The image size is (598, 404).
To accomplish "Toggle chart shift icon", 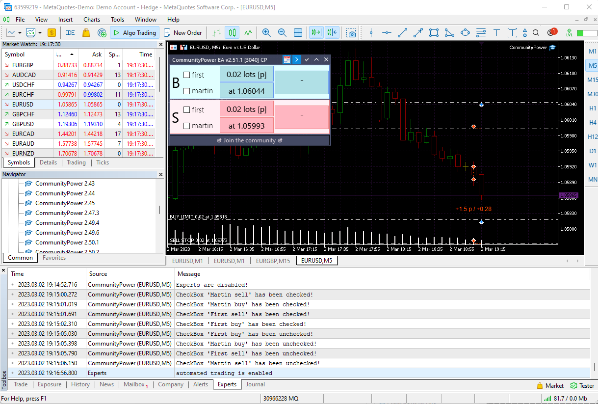I will (x=332, y=33).
